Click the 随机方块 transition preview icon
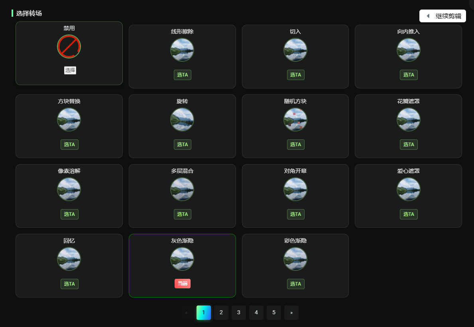The height and width of the screenshot is (327, 474). (295, 119)
